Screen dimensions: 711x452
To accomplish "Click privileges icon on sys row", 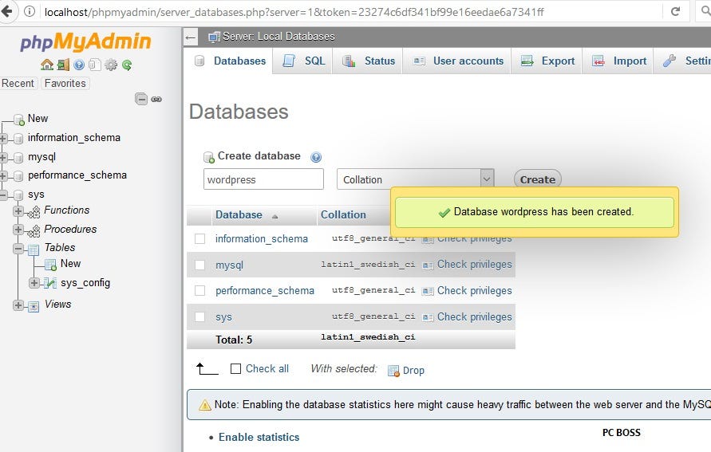I will click(x=428, y=317).
